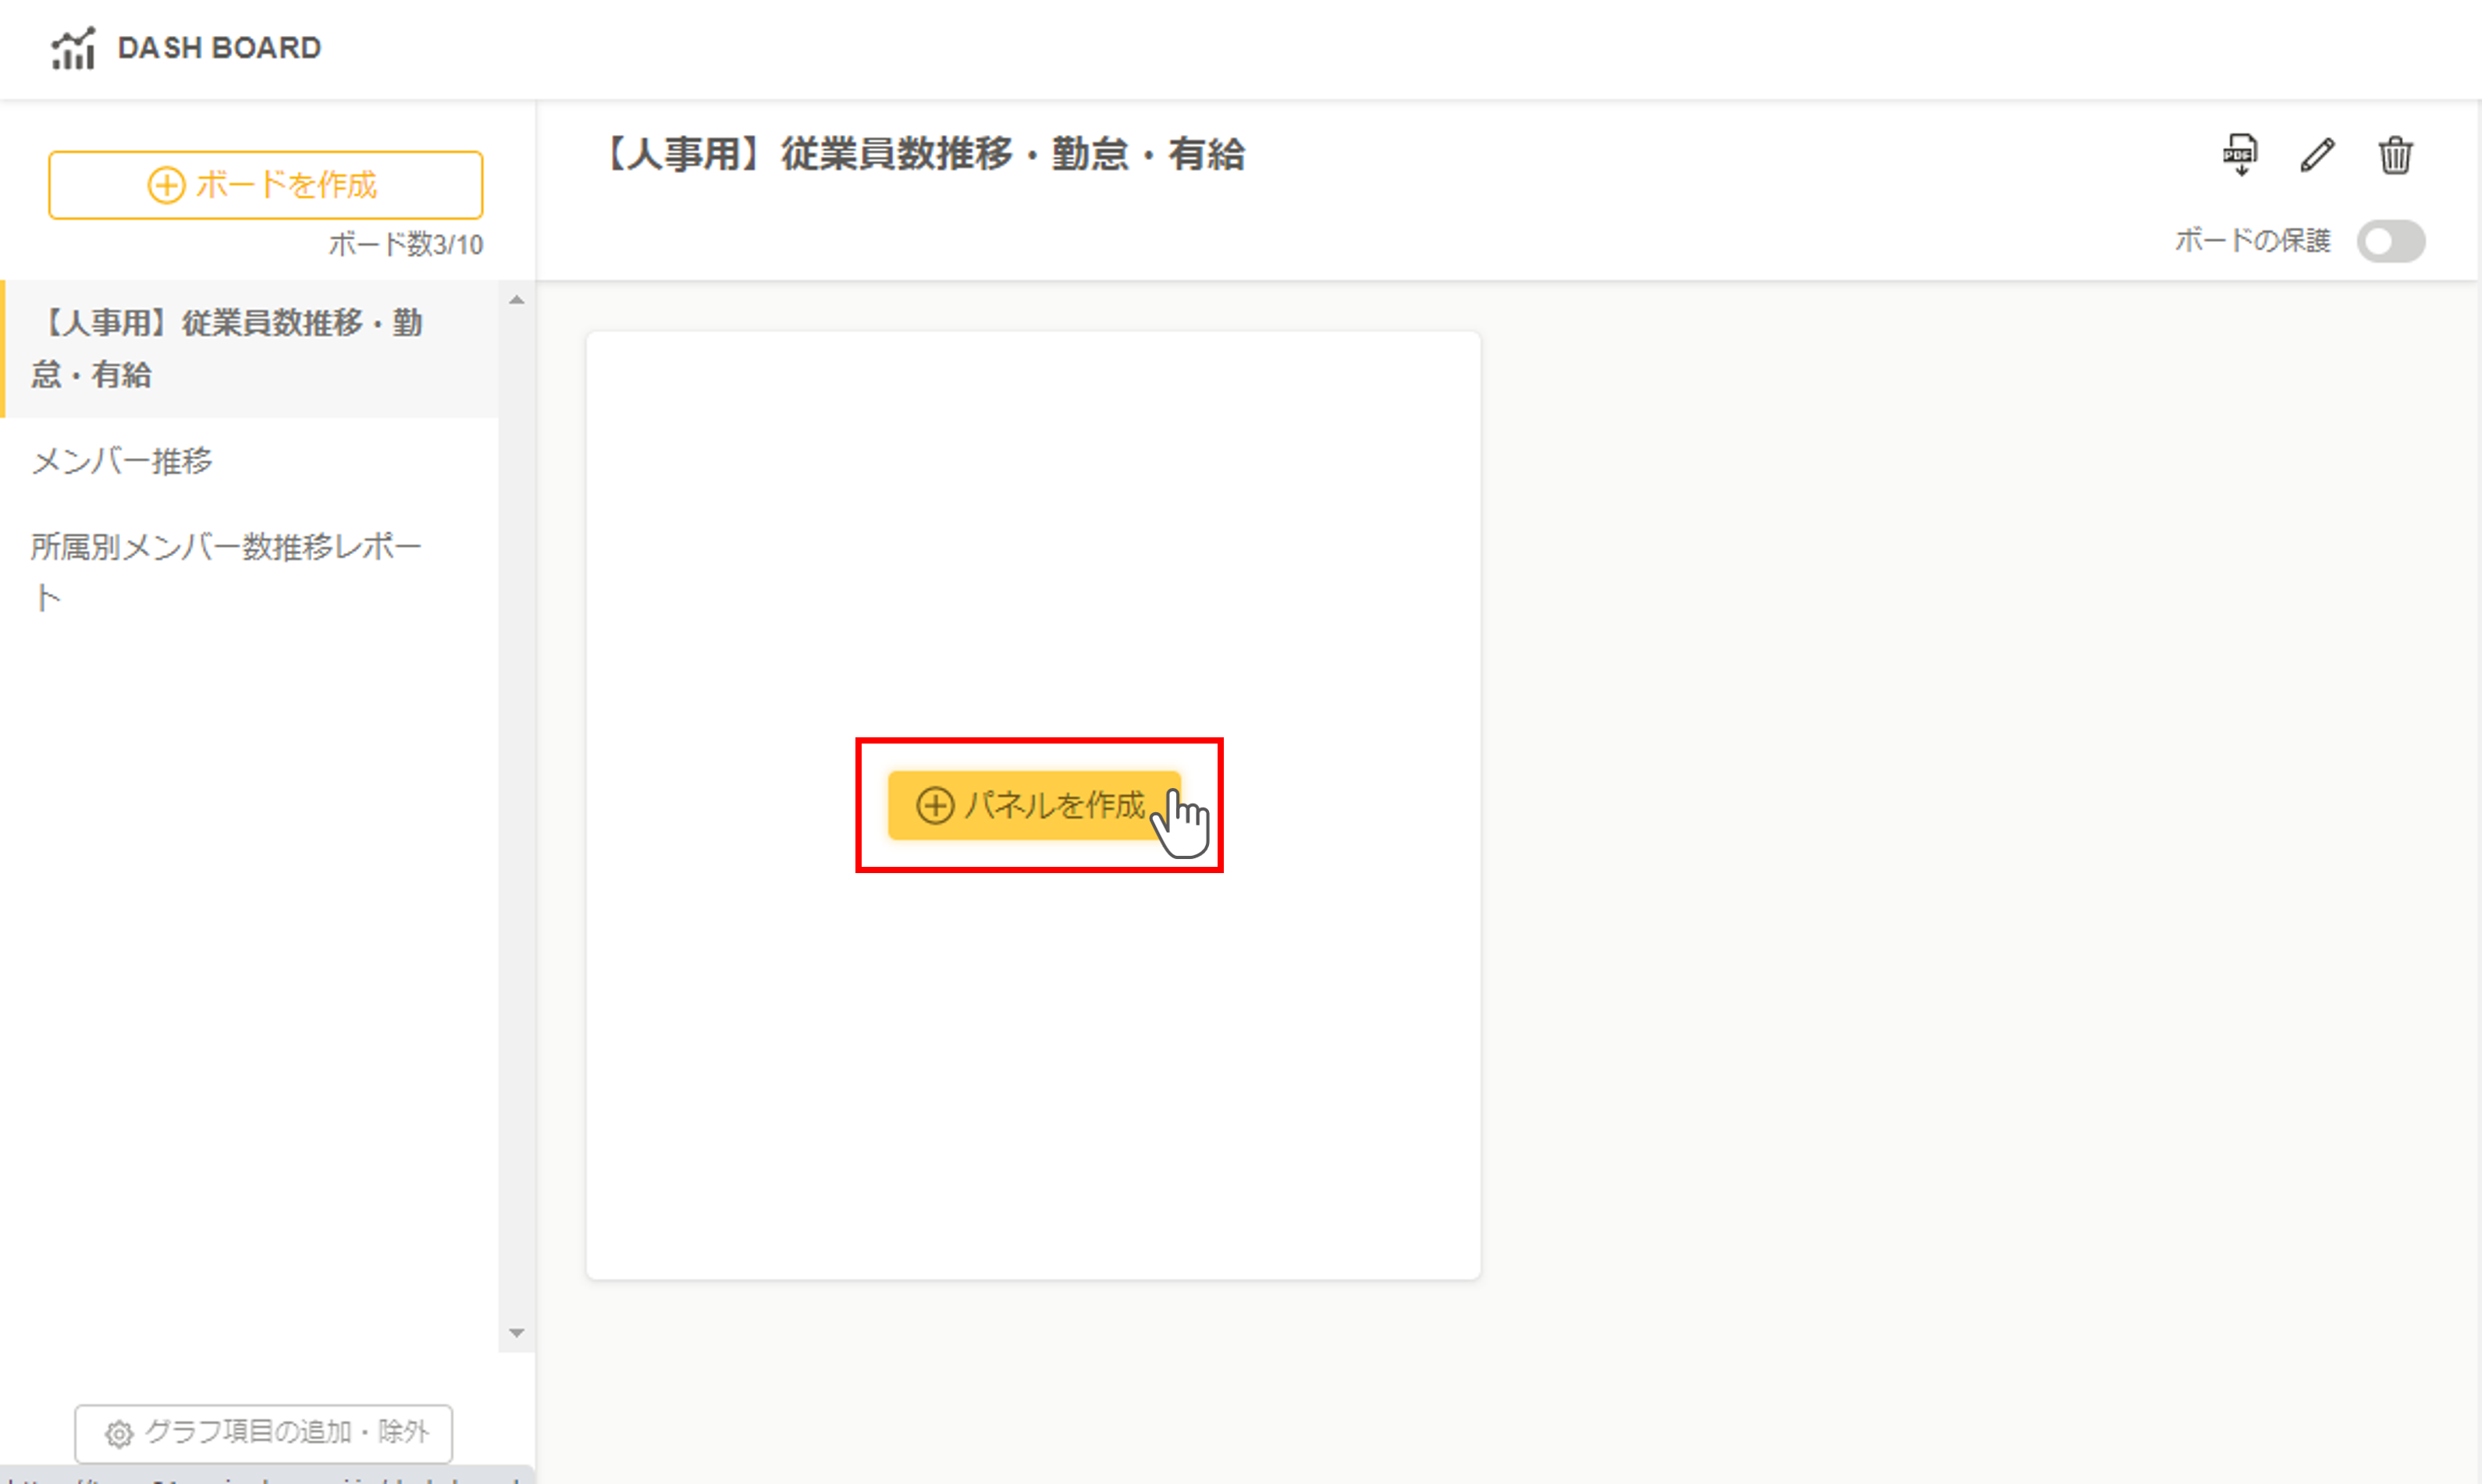Click the plus icon in ボードを作成
The width and height of the screenshot is (2482, 1484).
tap(166, 185)
